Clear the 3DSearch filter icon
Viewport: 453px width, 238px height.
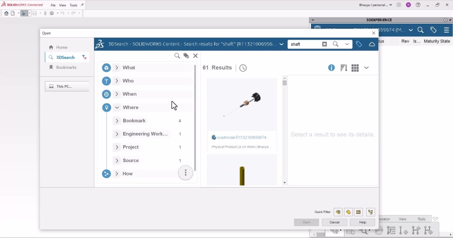[84, 57]
